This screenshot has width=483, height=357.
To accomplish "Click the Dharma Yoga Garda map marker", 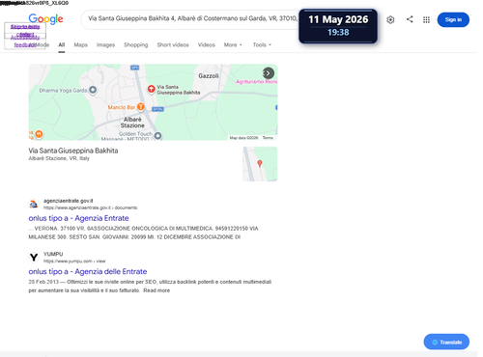I will pos(93,90).
